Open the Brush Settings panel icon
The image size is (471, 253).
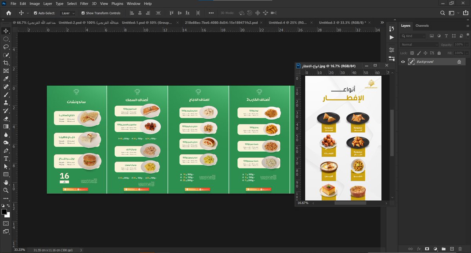(391, 59)
